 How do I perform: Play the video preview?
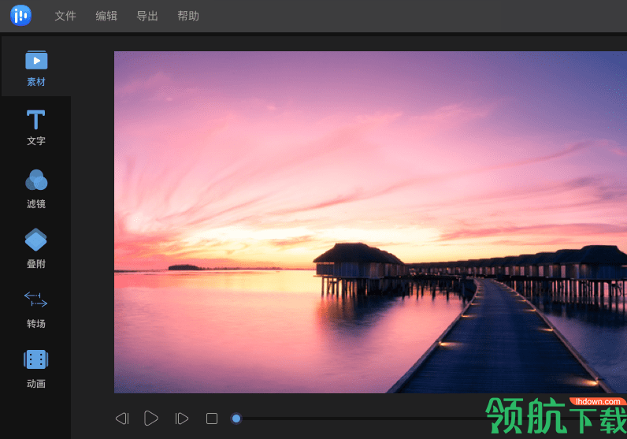point(150,419)
